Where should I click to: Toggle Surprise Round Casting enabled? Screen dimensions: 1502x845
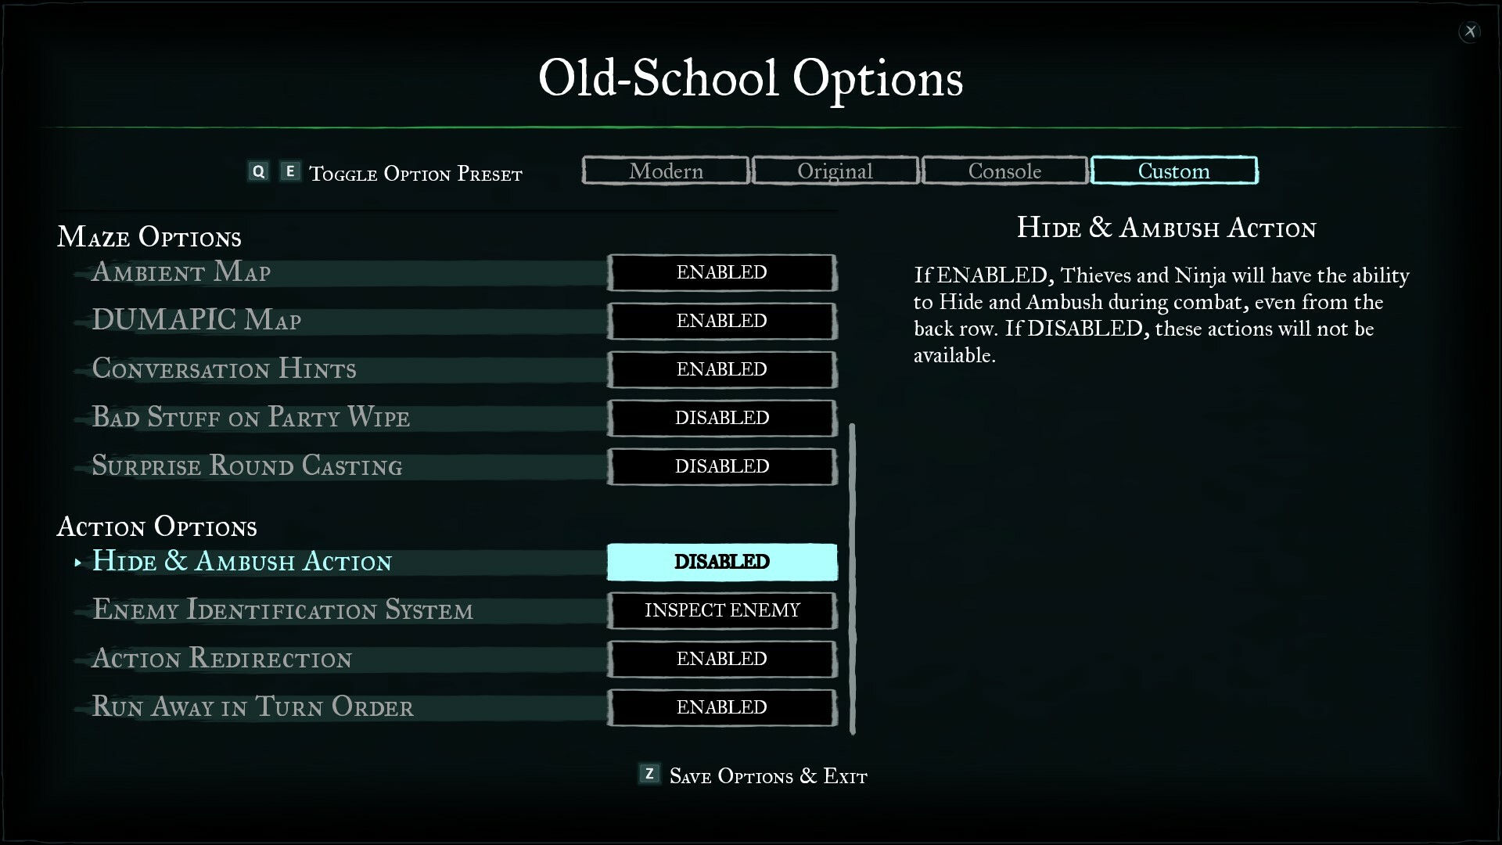(722, 466)
